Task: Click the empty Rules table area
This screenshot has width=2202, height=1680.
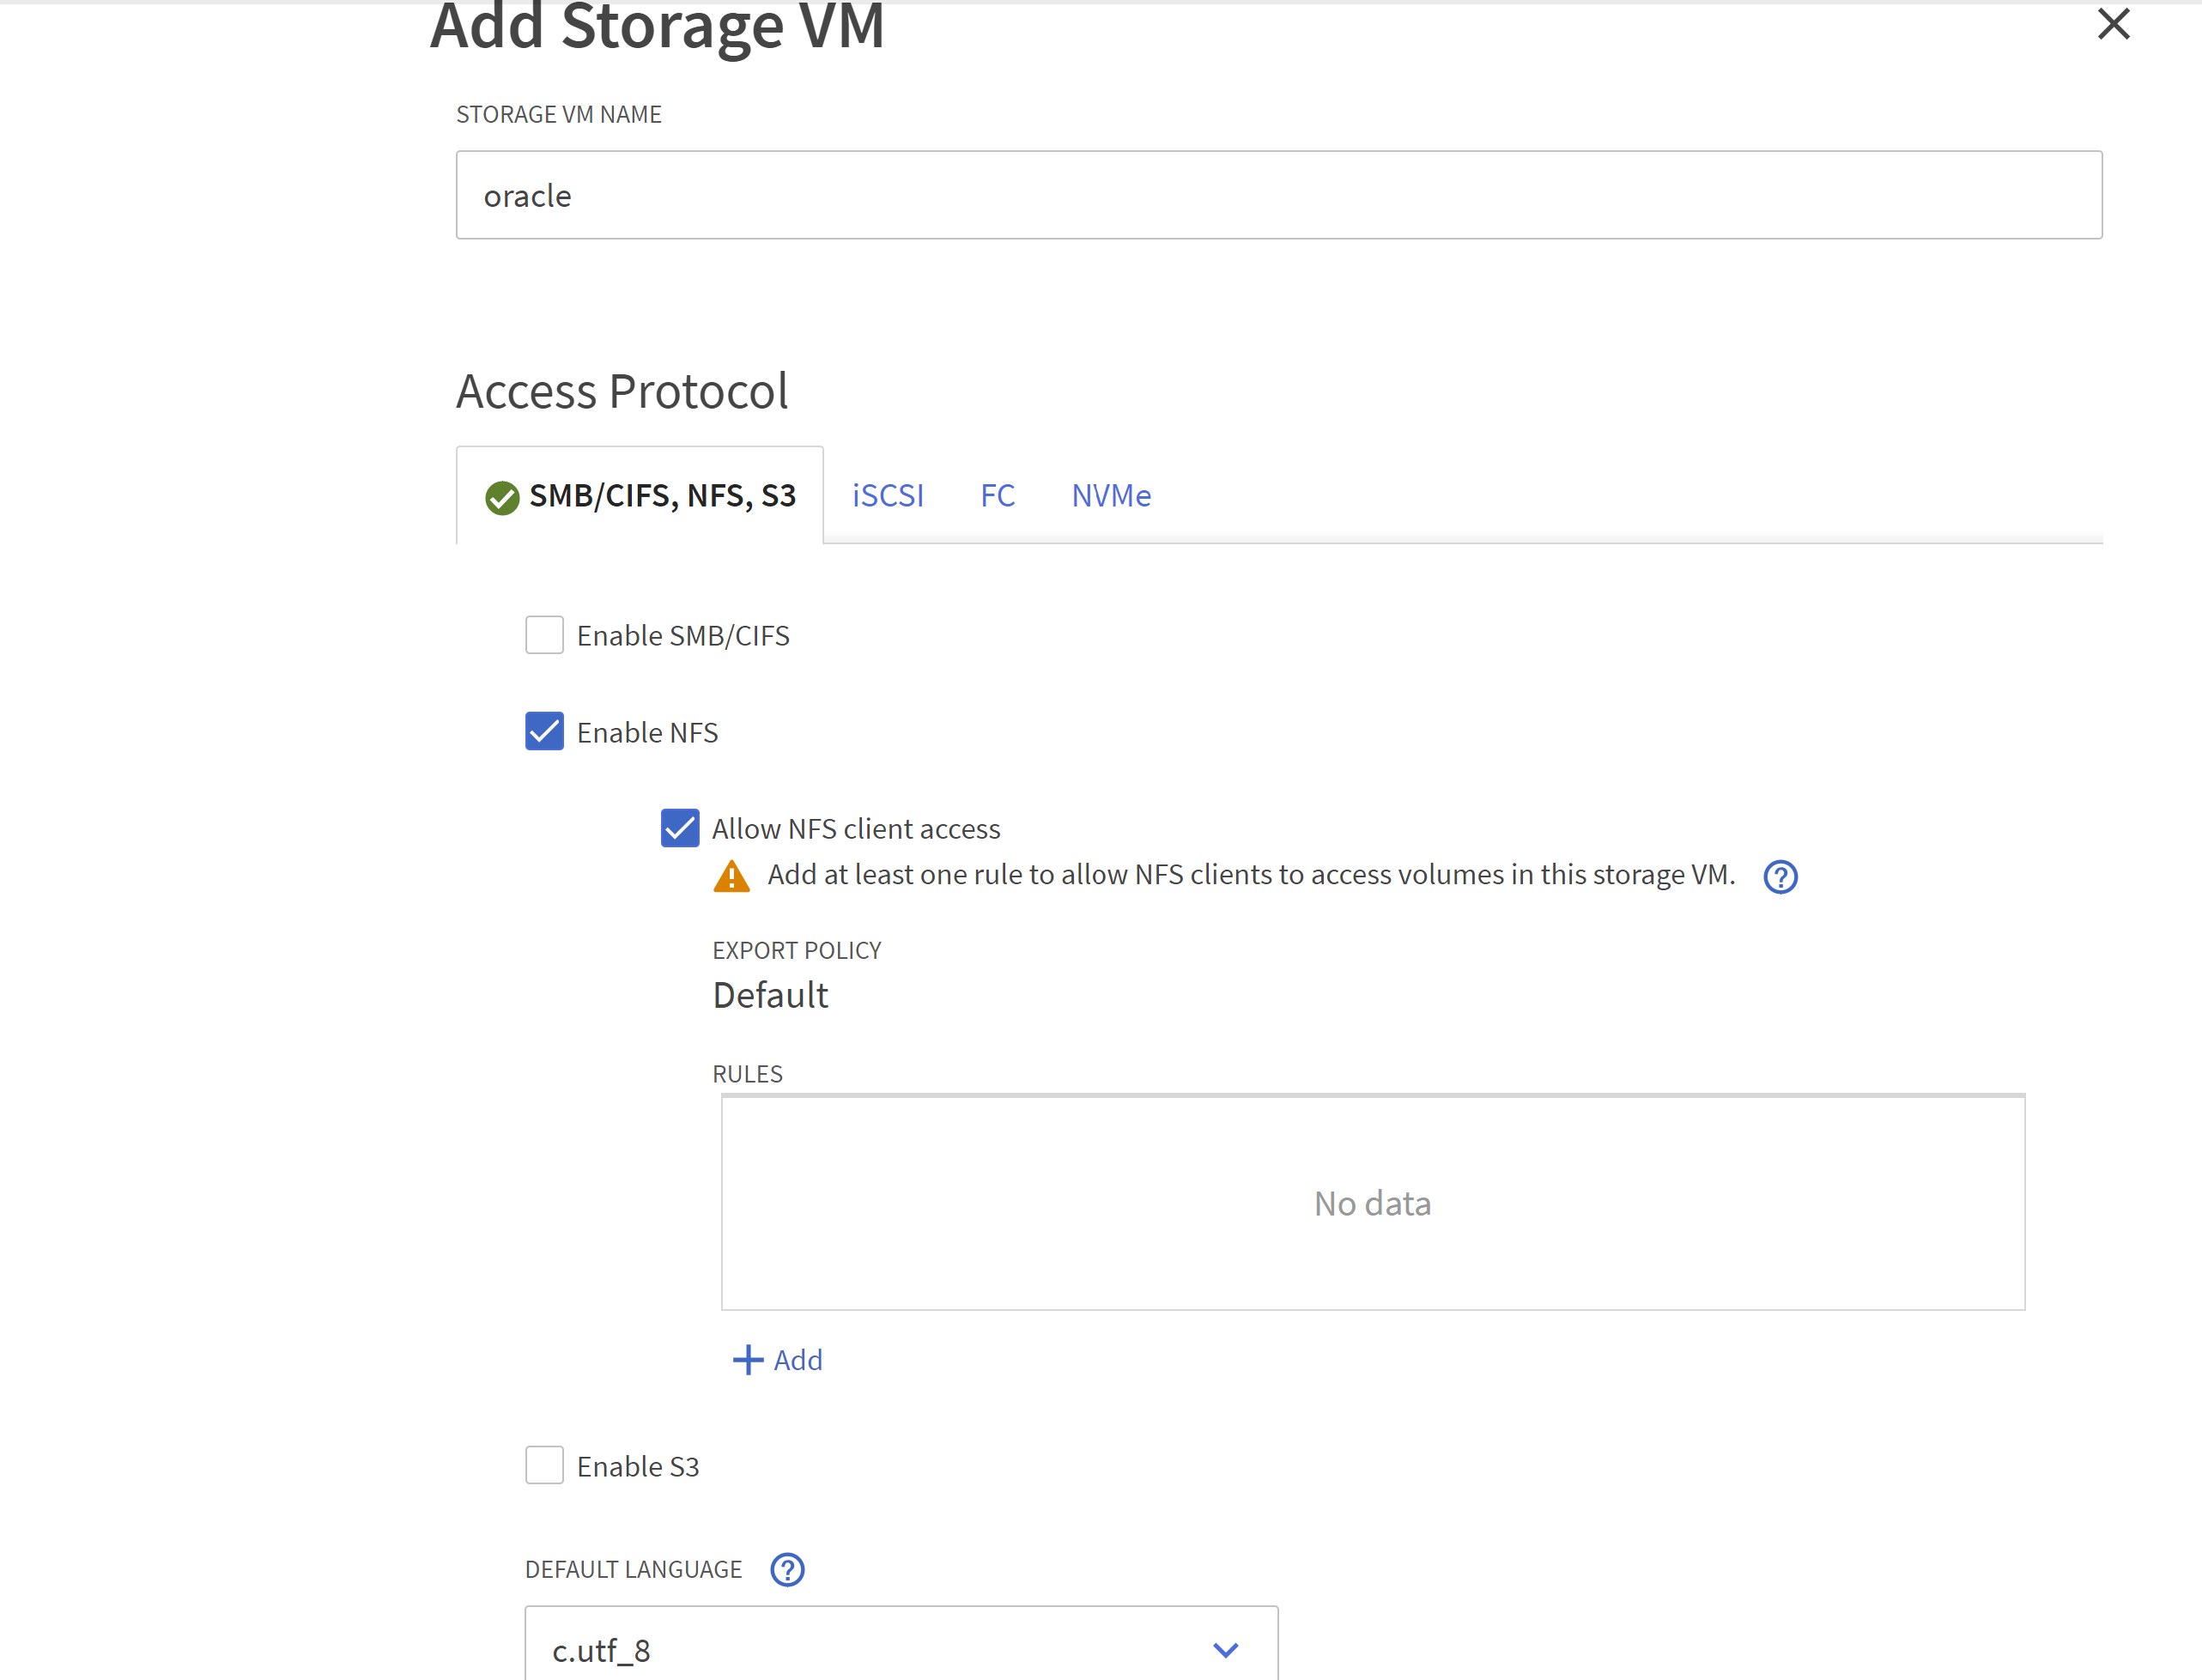Action: pyautogui.click(x=1372, y=1203)
